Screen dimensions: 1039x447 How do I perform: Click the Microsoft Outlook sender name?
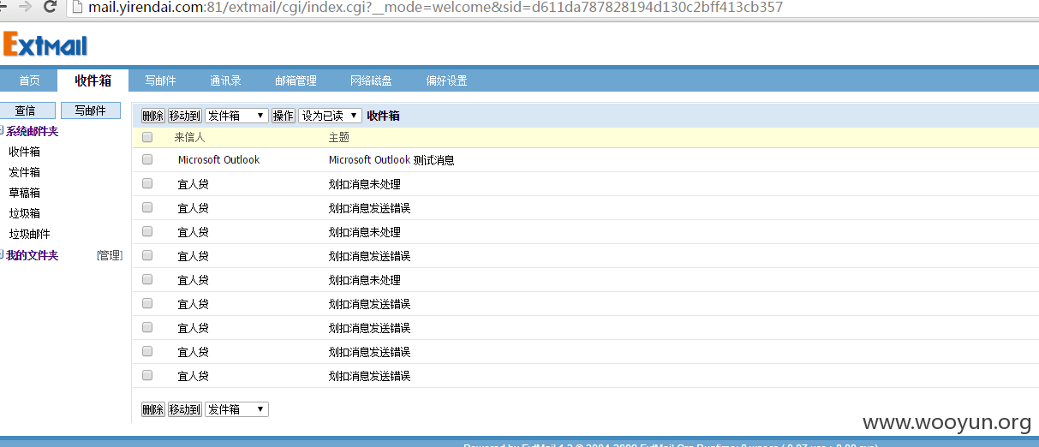click(x=218, y=160)
